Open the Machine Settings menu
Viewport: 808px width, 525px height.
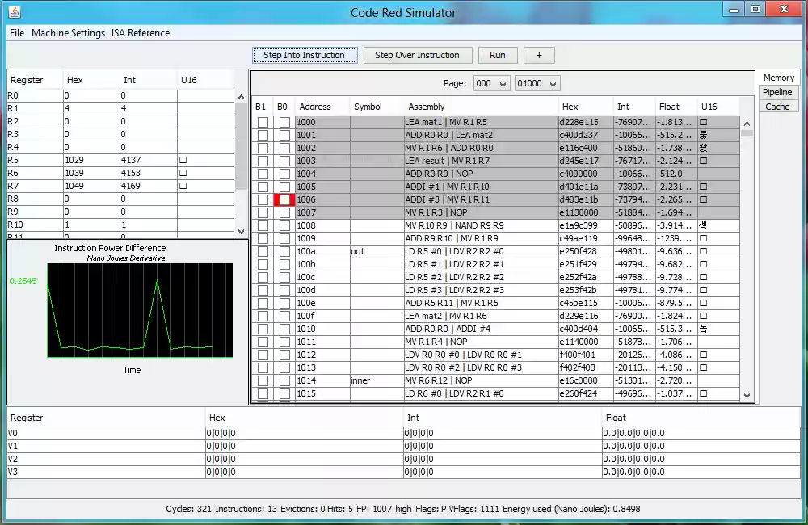point(69,33)
